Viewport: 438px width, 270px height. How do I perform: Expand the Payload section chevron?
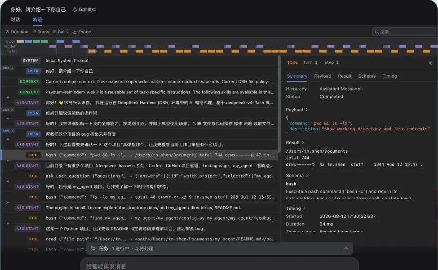point(307,110)
